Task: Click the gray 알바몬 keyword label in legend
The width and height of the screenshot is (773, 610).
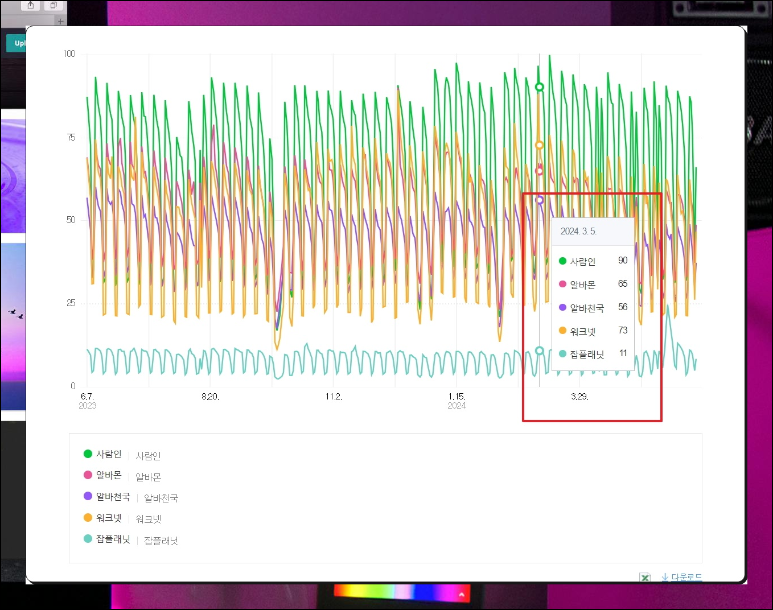Action: point(148,477)
